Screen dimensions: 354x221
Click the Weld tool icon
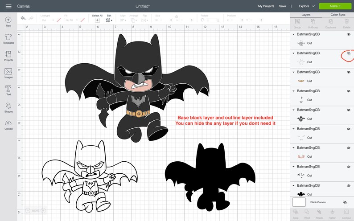click(x=307, y=212)
